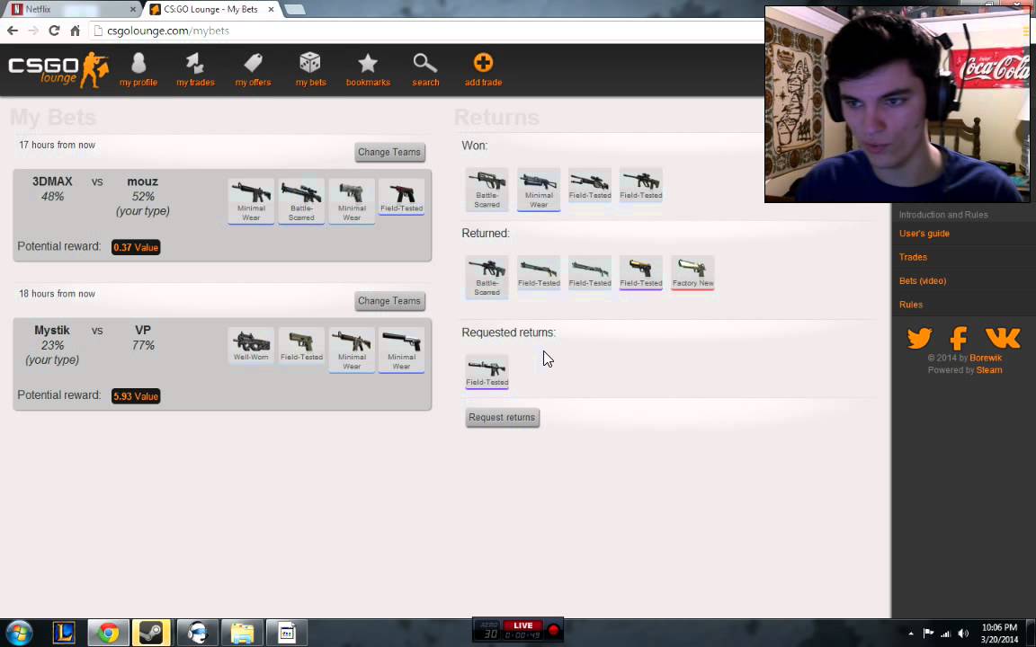Open Steam taskbar icon
The image size is (1036, 647).
click(152, 633)
